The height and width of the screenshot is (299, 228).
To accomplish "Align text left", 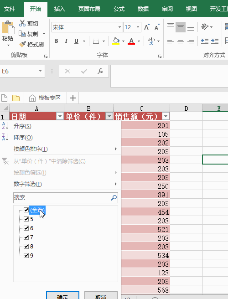I will 171,41.
